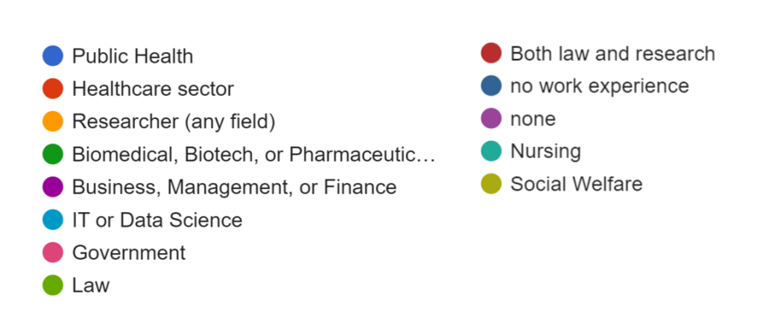This screenshot has height=330, width=763.
Task: Click the 'Researcher (any field)' legend text
Action: pyautogui.click(x=174, y=121)
